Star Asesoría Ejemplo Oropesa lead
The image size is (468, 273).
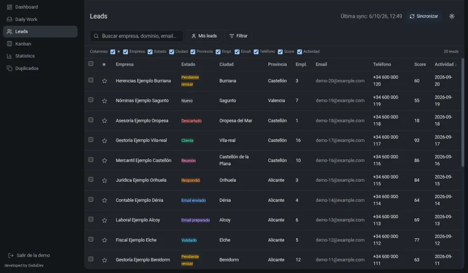click(104, 121)
